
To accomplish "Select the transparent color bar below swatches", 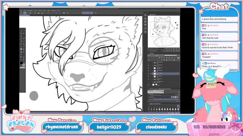I will (22, 68).
